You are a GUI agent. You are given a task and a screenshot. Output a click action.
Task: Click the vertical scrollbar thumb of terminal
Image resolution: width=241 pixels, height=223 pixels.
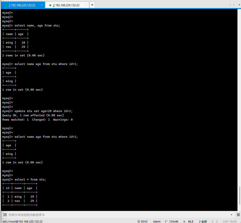(239, 196)
